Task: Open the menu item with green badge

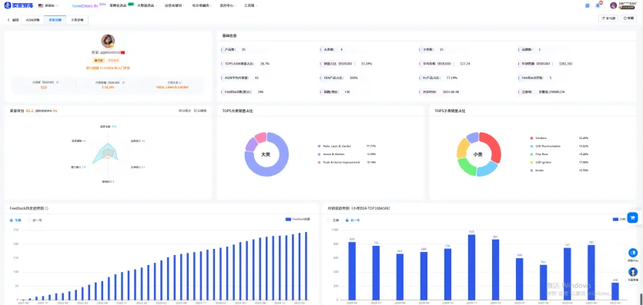Action: (122, 5)
